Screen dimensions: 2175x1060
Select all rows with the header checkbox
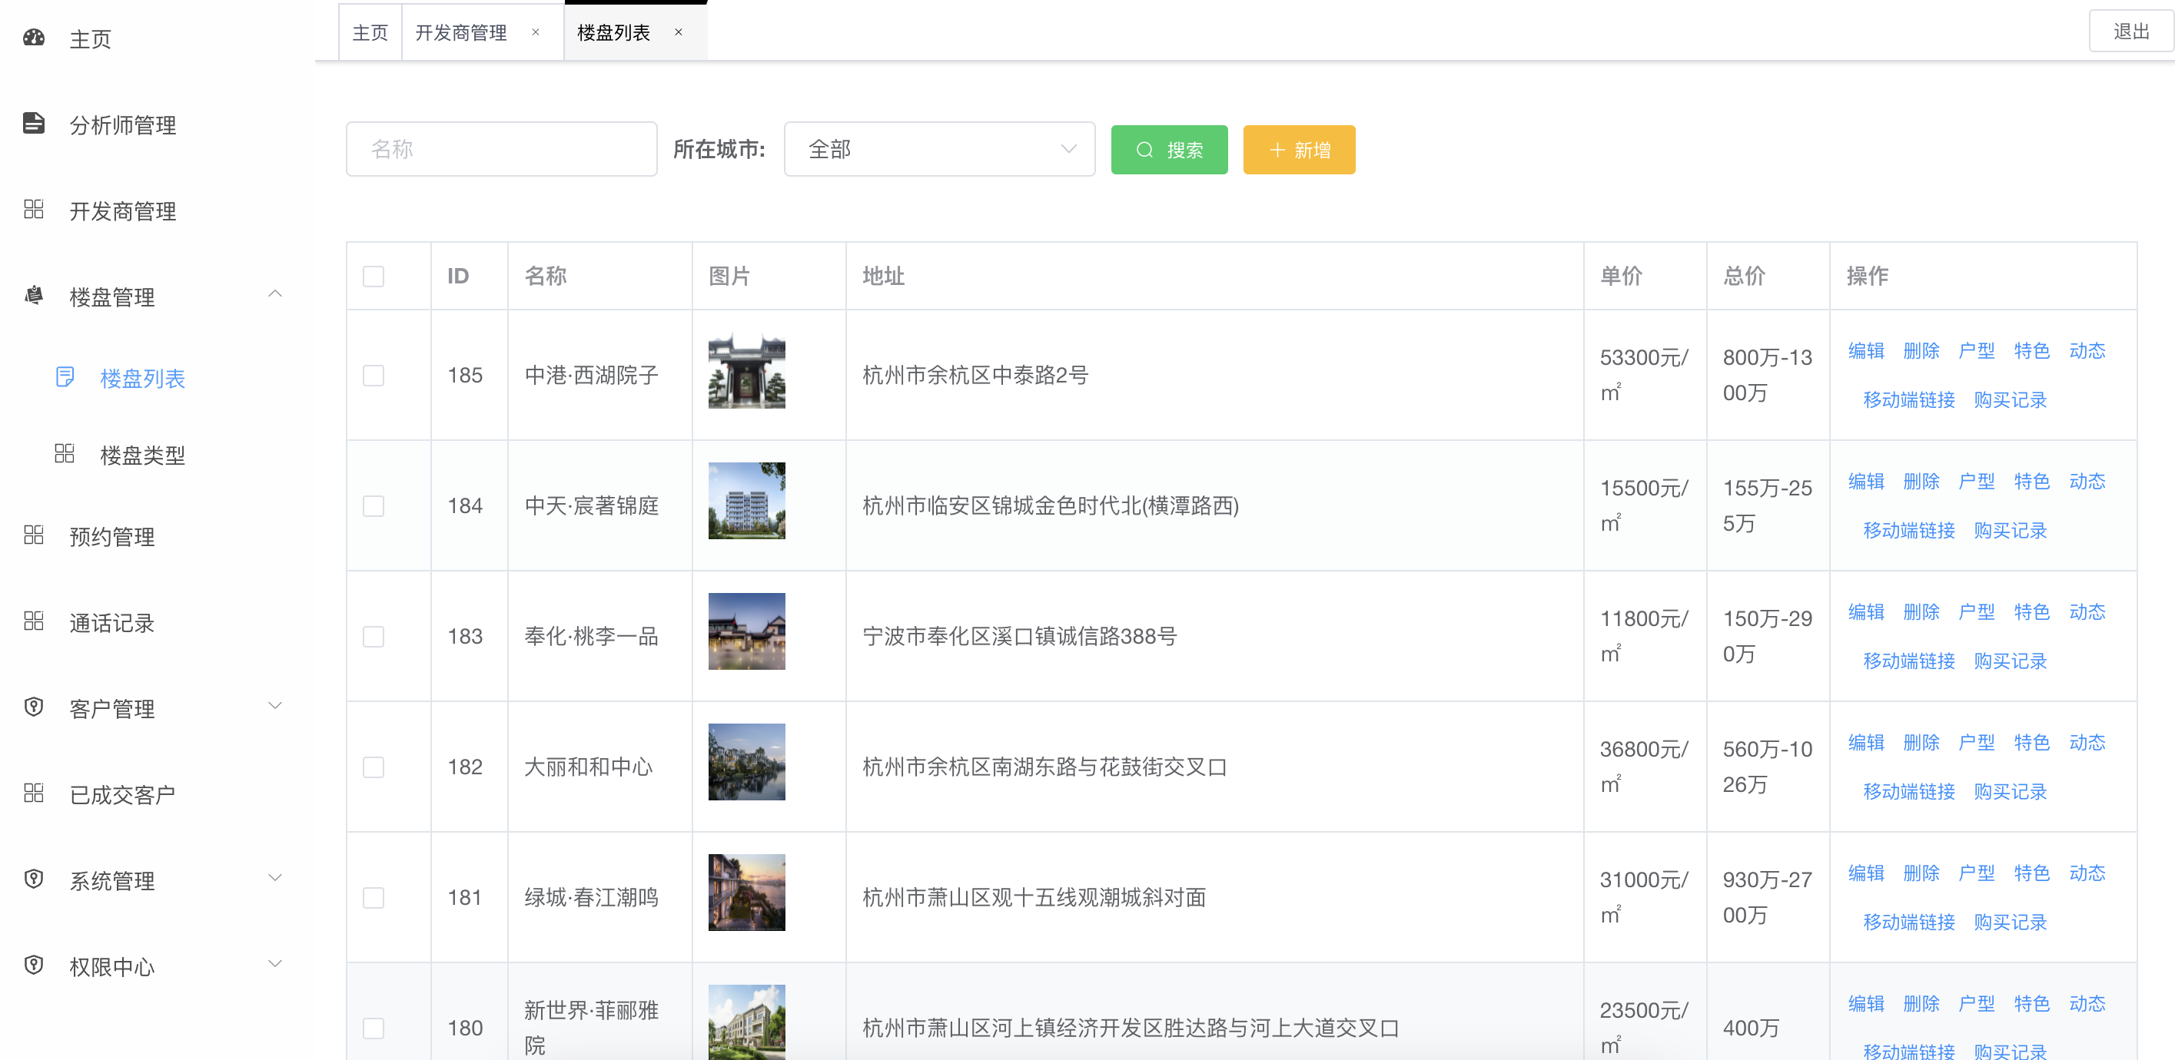[x=374, y=276]
